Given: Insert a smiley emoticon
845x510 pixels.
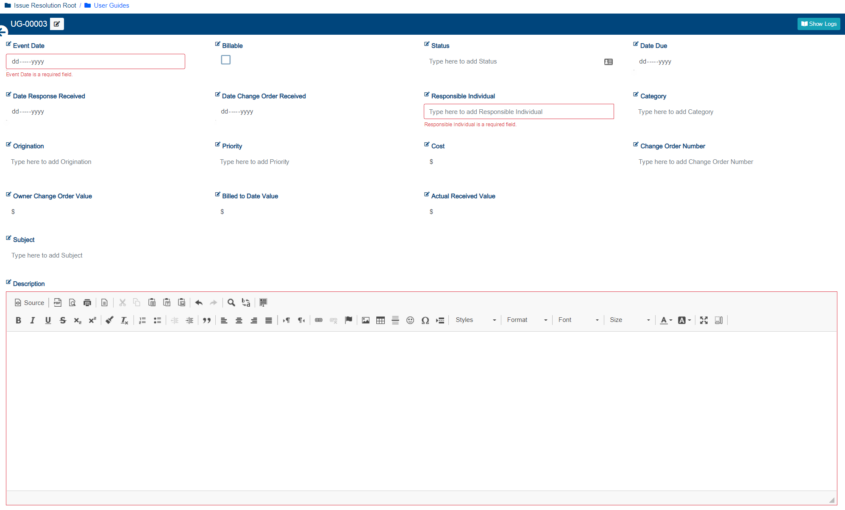Looking at the screenshot, I should [410, 320].
